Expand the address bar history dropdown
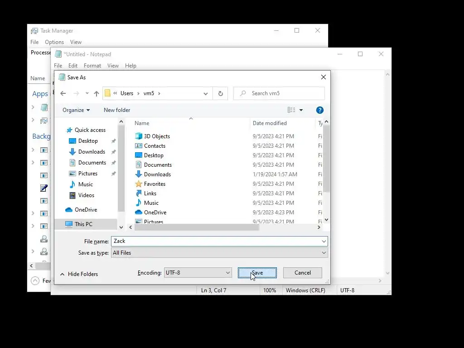 click(206, 93)
